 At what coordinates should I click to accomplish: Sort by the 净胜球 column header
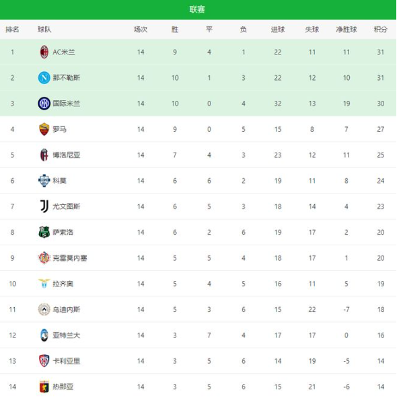[x=347, y=30]
